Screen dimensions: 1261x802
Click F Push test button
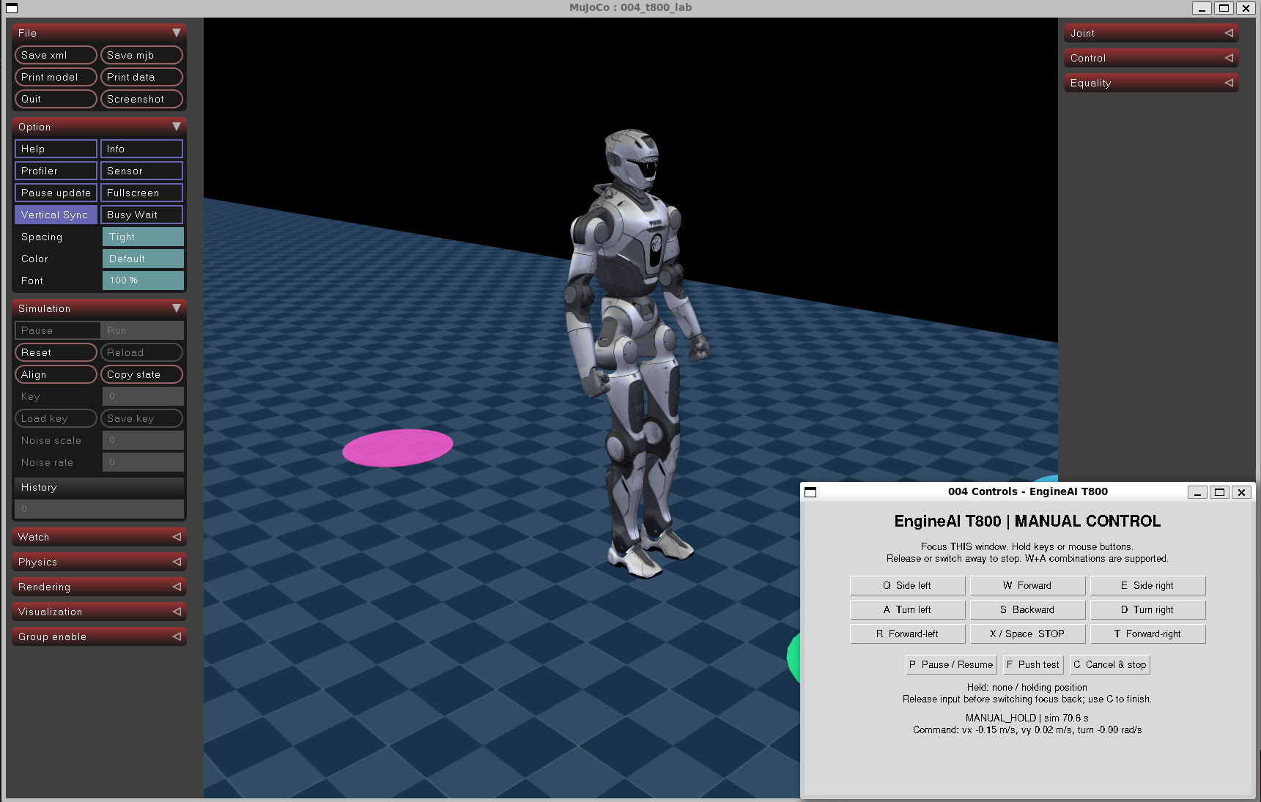1033,664
